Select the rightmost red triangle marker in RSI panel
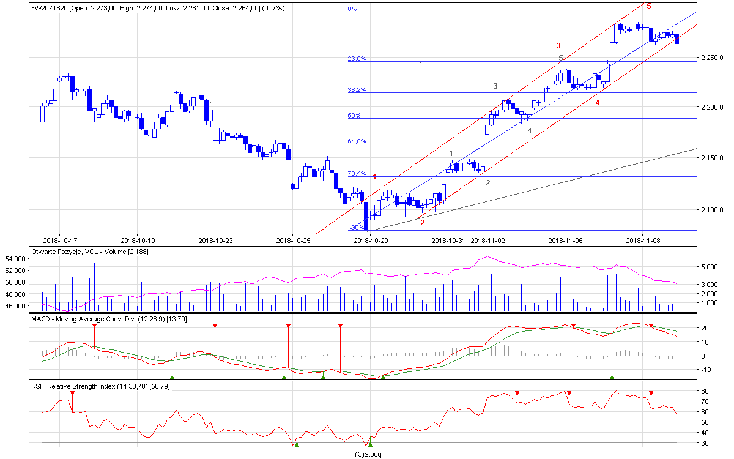The width and height of the screenshot is (734, 459). [651, 393]
